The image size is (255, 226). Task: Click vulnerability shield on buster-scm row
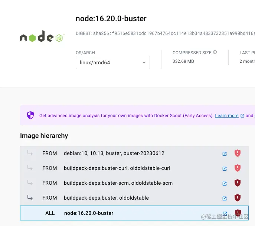(x=238, y=183)
